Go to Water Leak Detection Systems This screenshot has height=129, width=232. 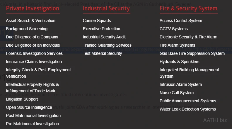[x=187, y=109]
